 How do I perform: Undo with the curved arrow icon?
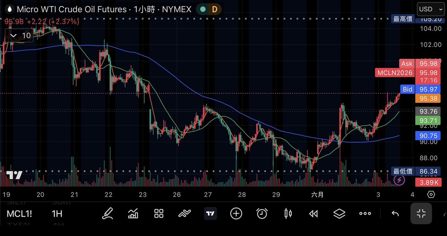[x=395, y=214]
